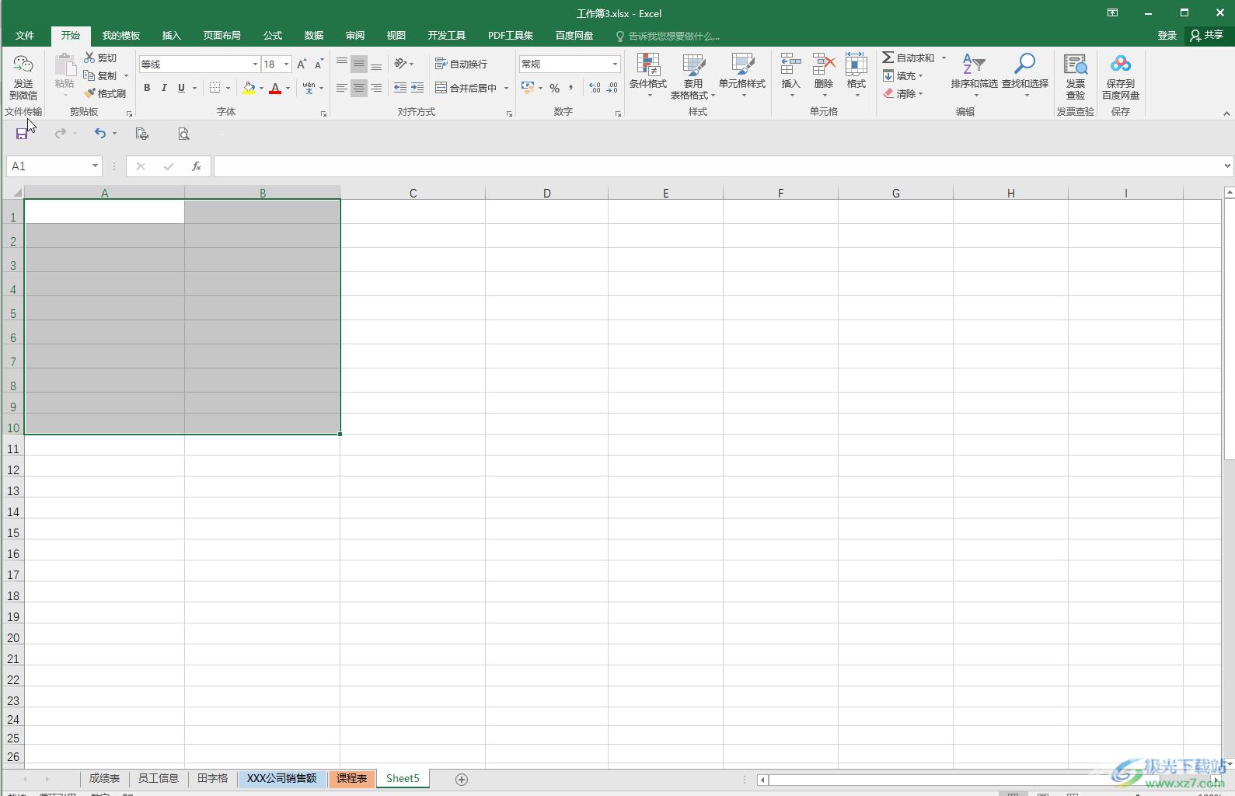Viewport: 1235px width, 796px height.
Task: Open Find and Select (查找和选择)
Action: tap(1024, 76)
